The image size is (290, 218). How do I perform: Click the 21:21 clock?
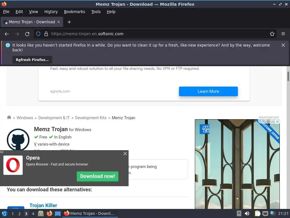(283, 213)
